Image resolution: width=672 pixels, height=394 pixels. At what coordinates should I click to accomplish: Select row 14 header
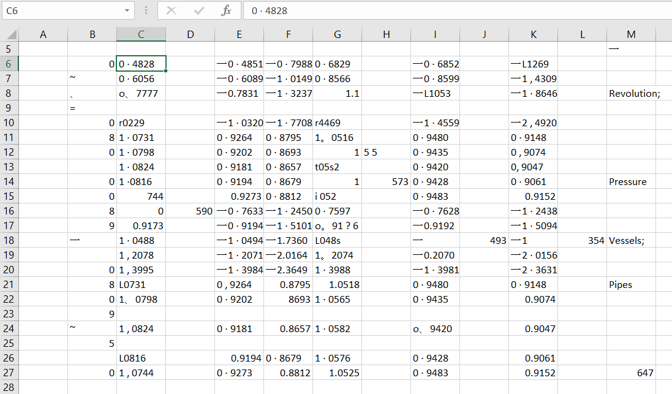pos(10,182)
